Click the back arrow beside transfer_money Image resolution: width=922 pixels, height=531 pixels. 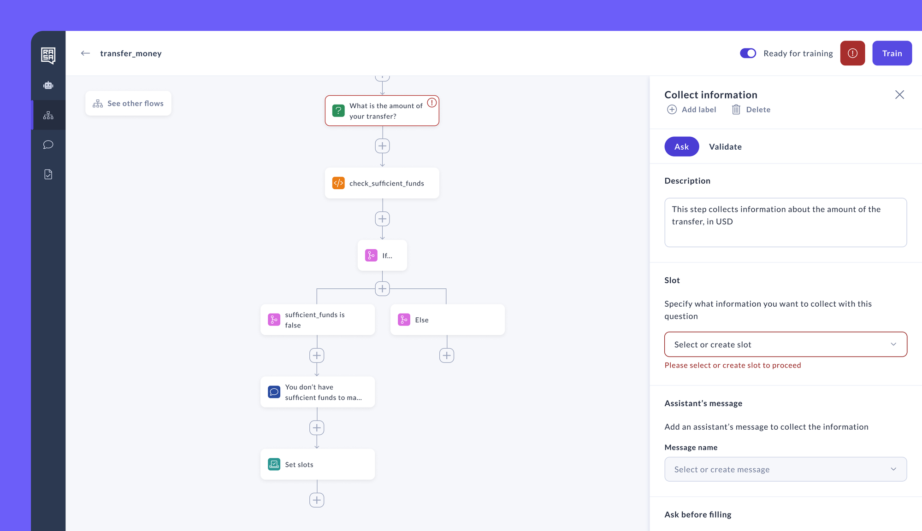(85, 53)
